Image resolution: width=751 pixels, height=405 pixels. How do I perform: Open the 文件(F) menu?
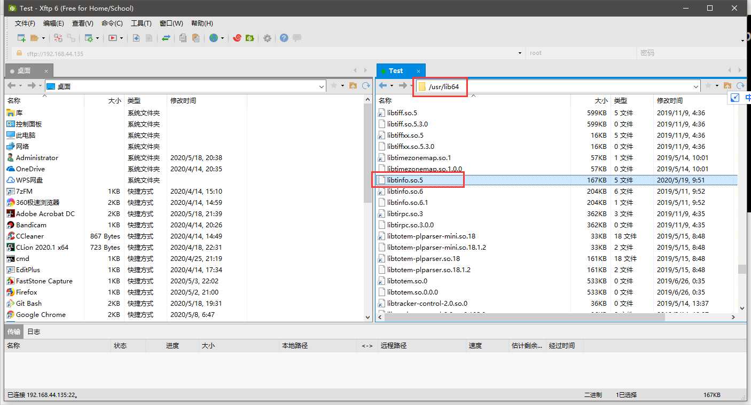coord(25,23)
